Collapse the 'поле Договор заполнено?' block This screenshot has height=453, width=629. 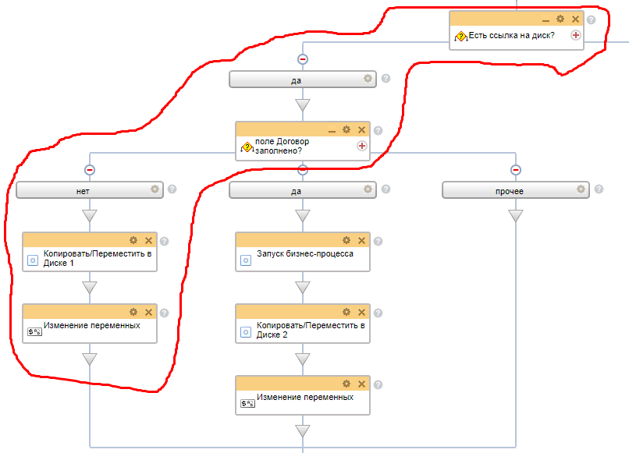(332, 130)
